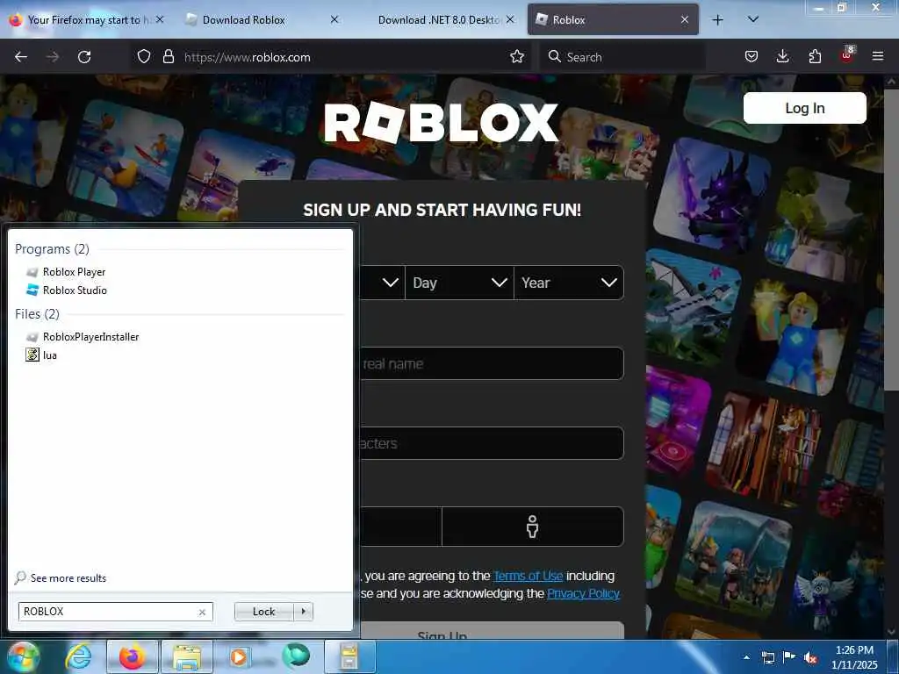Viewport: 899px width, 674px height.
Task: Open the Pocket save icon
Action: point(752,57)
